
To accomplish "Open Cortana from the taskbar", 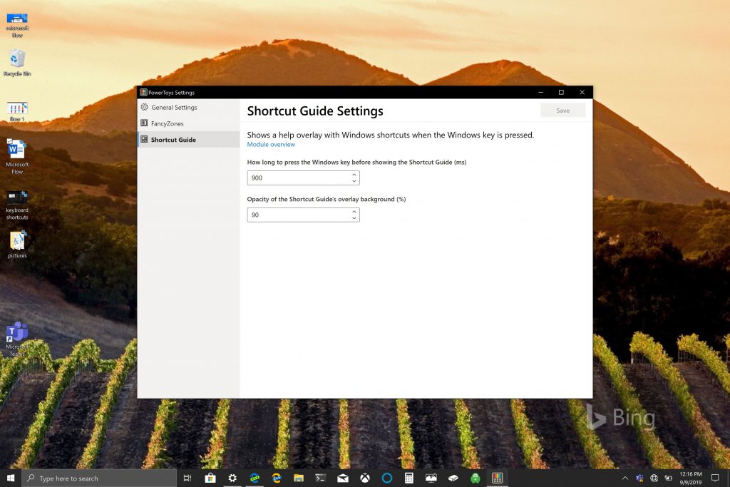I will point(386,478).
